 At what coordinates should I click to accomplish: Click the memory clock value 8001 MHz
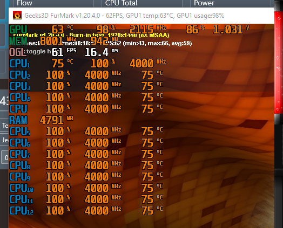click(x=58, y=41)
